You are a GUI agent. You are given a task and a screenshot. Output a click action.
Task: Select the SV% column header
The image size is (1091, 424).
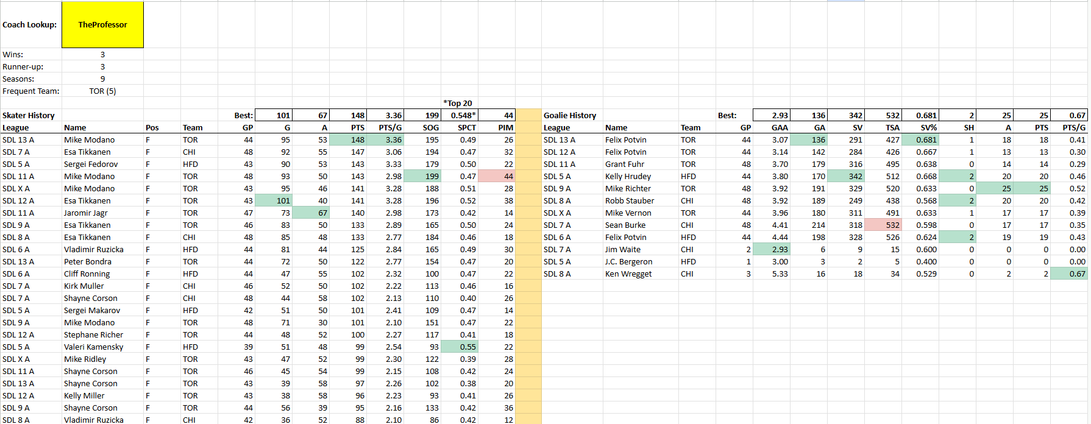click(928, 128)
